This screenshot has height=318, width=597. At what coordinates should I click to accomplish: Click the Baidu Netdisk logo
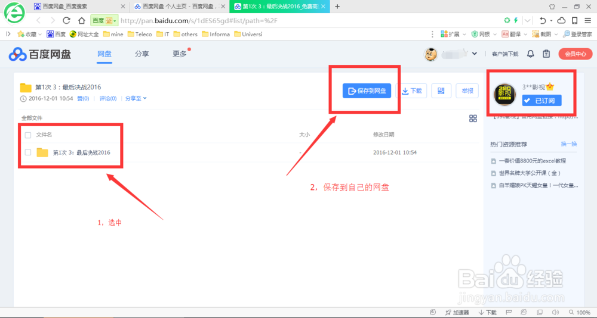(40, 54)
